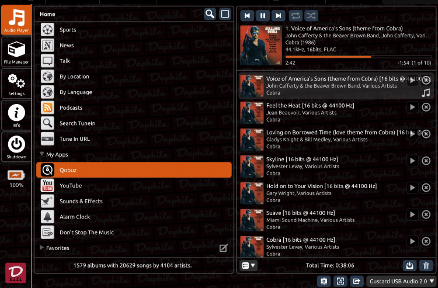Open Don't Stop The Music
This screenshot has width=438, height=288.
pyautogui.click(x=134, y=233)
